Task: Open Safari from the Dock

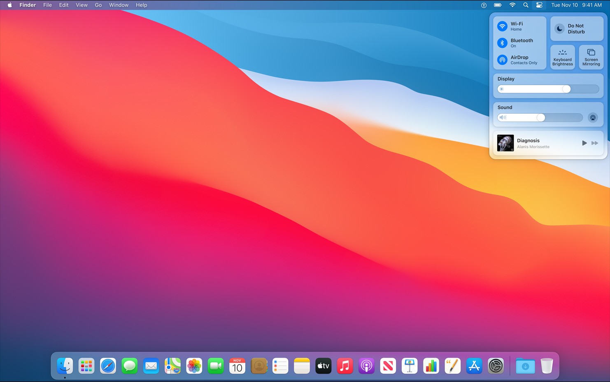Action: tap(108, 366)
